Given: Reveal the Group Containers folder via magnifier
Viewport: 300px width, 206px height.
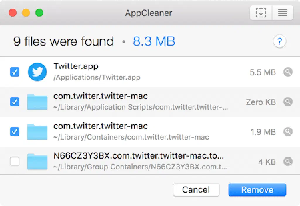Looking at the screenshot, I should click(288, 161).
